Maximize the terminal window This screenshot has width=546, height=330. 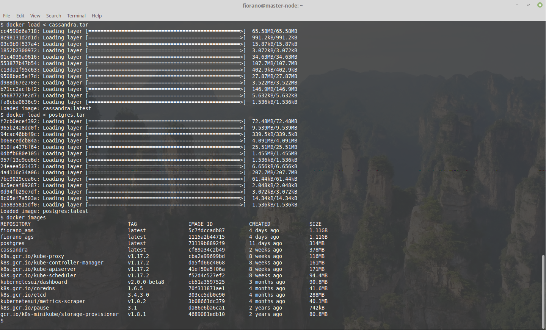(x=528, y=5)
